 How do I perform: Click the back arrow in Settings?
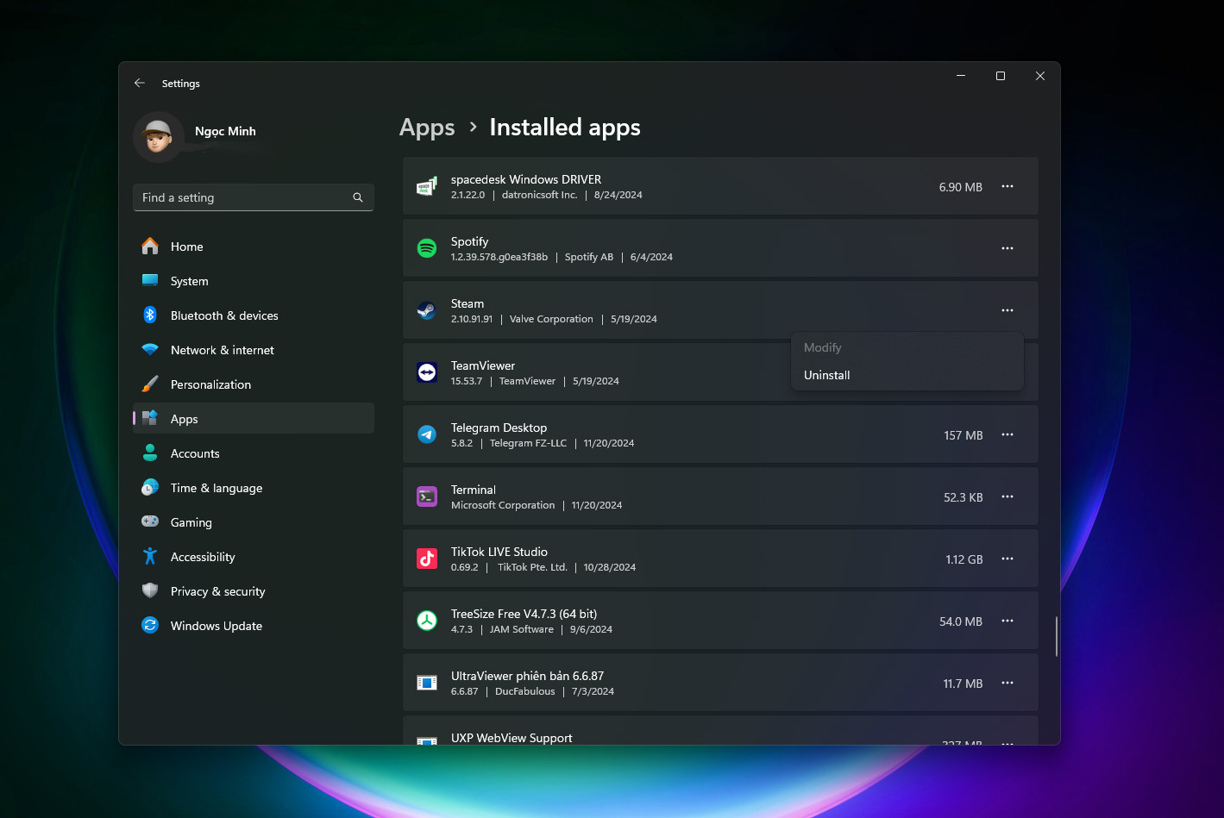coord(140,84)
